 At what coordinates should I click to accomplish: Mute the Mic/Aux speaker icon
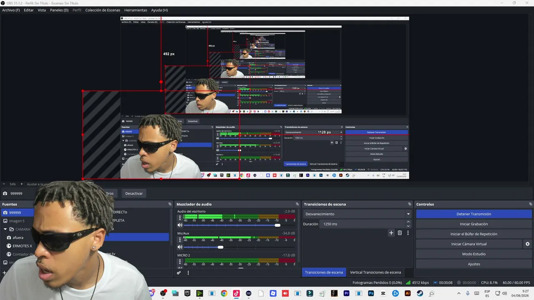pyautogui.click(x=180, y=247)
